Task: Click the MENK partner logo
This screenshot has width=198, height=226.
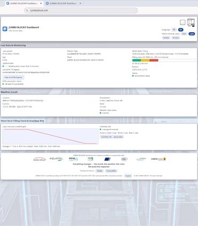Action: [x=73, y=159]
